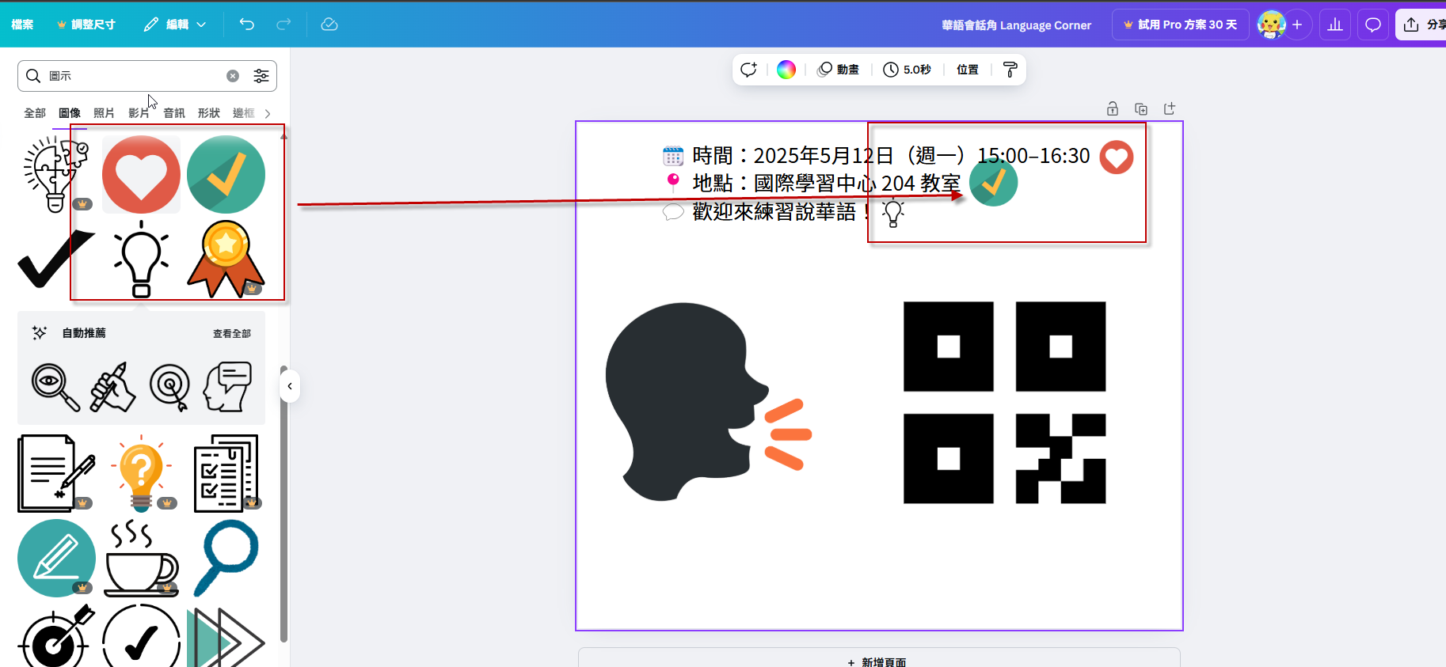
Task: Clear the search text
Action: (233, 76)
